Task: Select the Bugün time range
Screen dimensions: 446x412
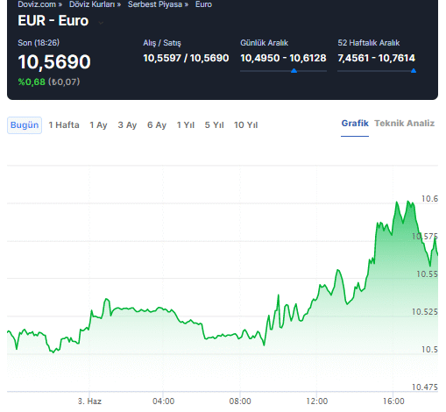Action: click(25, 125)
